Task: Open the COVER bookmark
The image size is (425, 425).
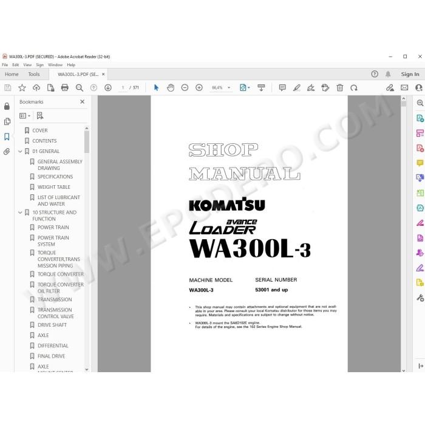Action: point(40,131)
